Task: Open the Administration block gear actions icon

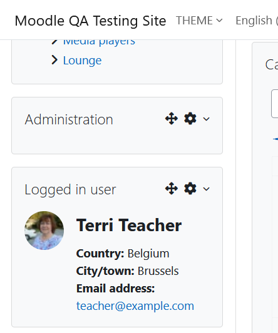Action: (190, 119)
